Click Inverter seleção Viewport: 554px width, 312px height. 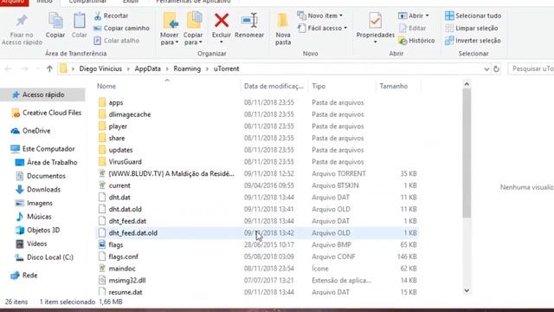click(473, 41)
